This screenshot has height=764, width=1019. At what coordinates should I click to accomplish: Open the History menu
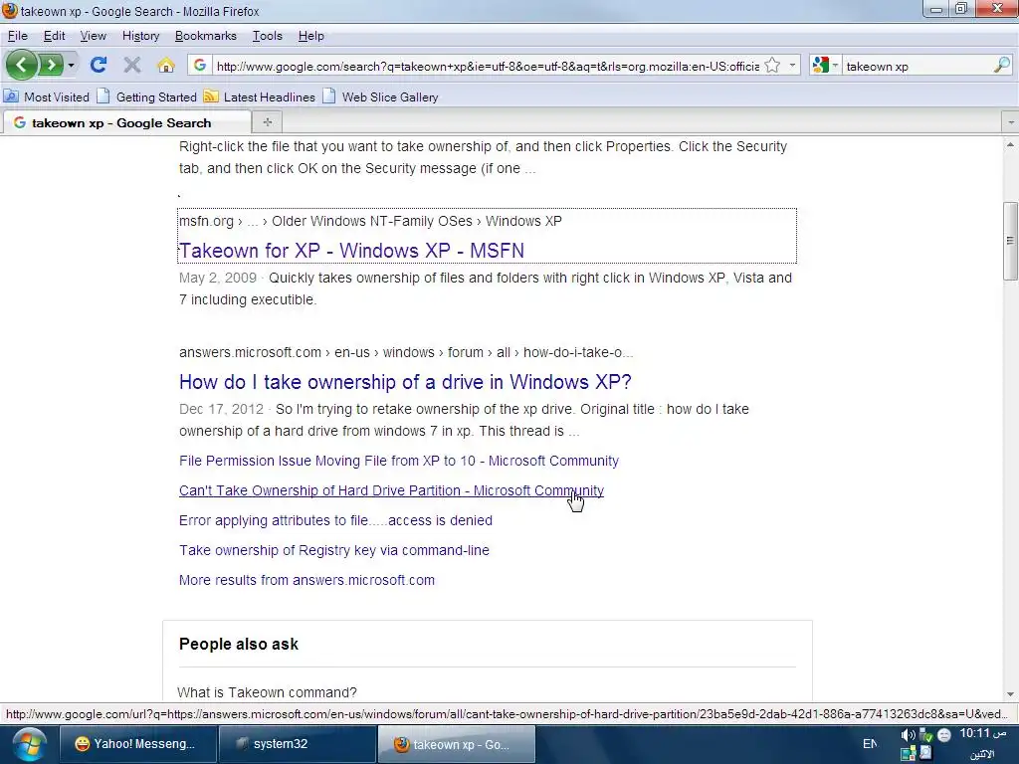tap(140, 36)
